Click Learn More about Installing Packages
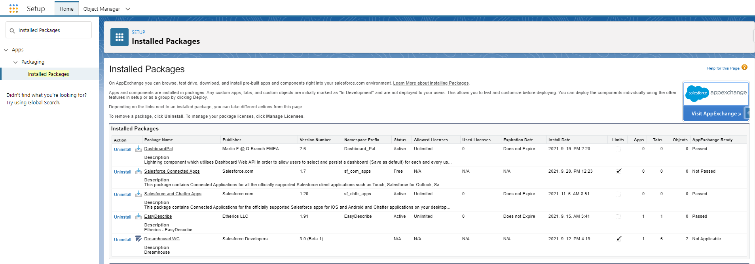 (x=431, y=83)
